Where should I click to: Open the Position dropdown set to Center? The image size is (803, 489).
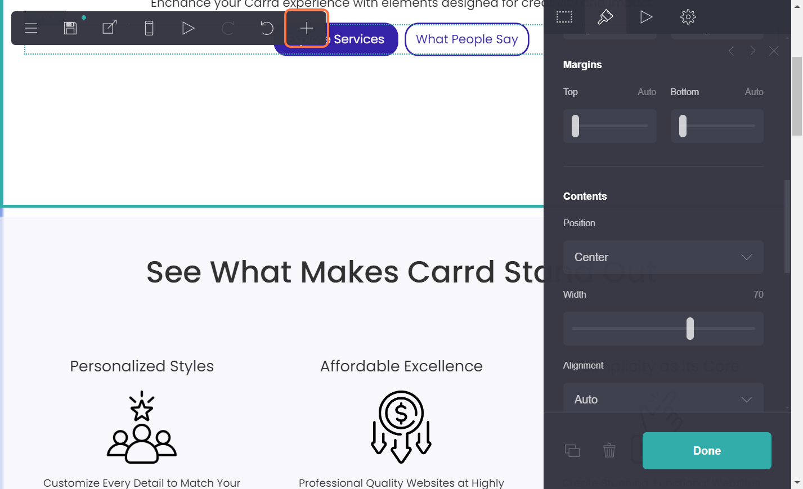(663, 257)
